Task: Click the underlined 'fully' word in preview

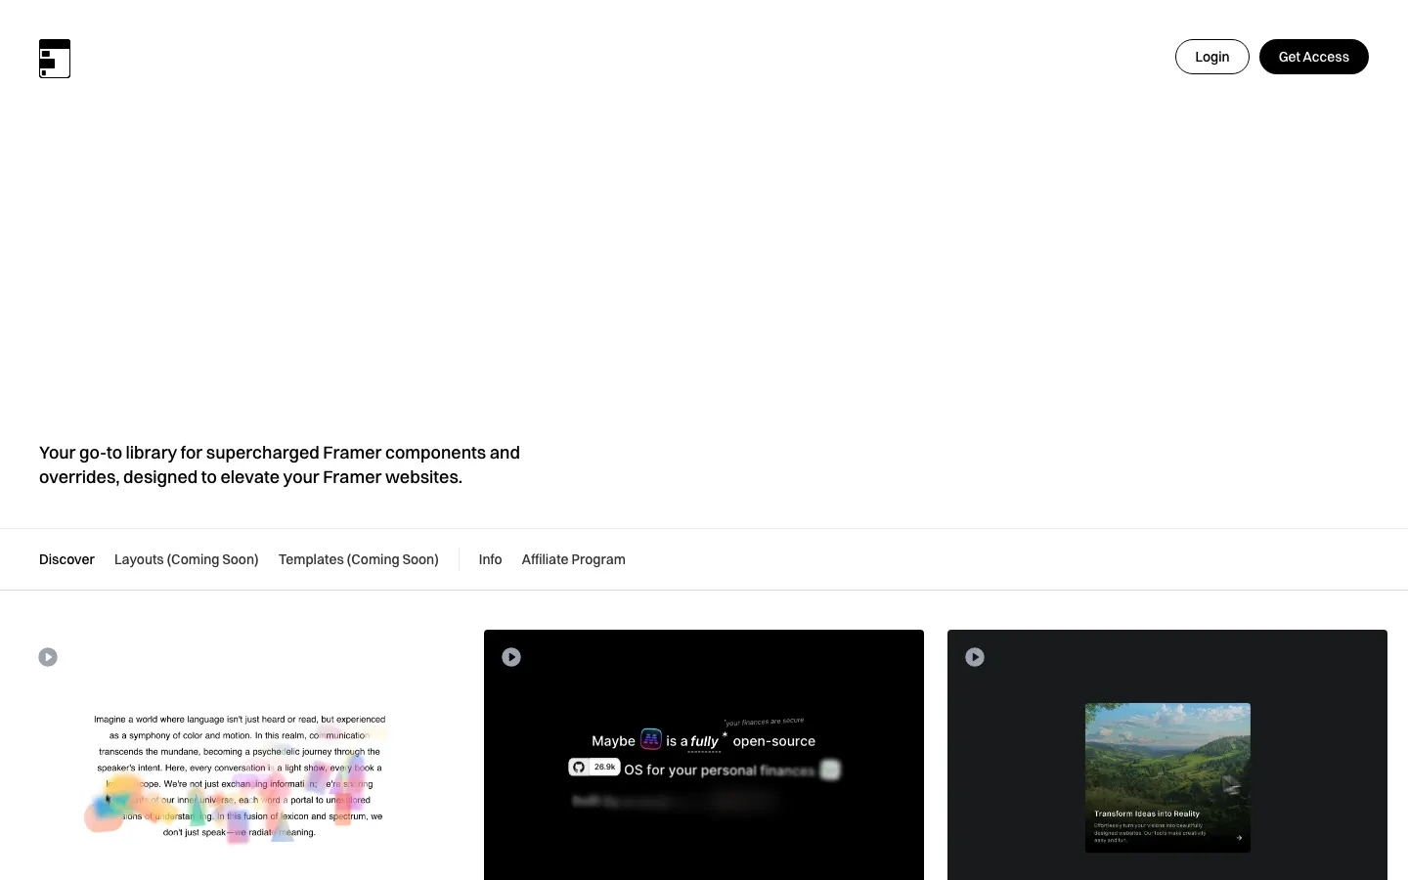Action: [x=704, y=742]
